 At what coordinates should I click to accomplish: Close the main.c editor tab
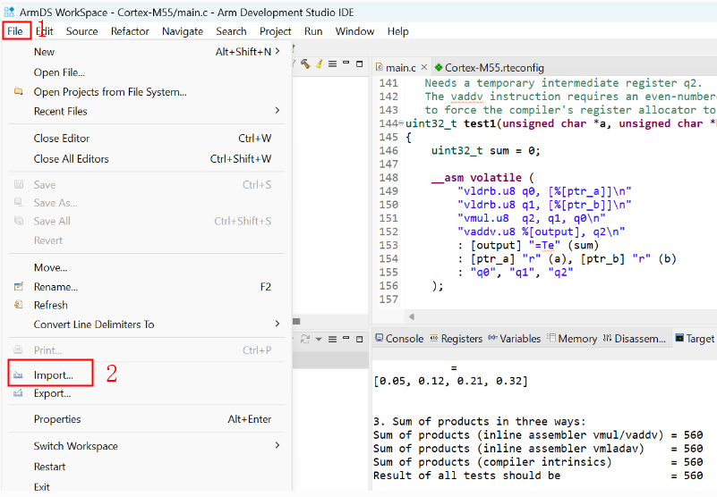click(x=423, y=68)
